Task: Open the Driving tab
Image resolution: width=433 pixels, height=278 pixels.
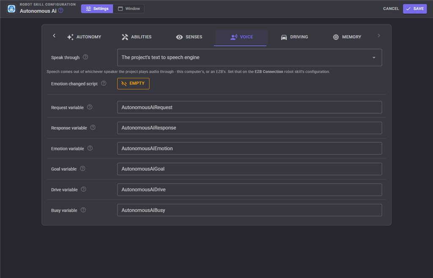Action: click(x=294, y=37)
